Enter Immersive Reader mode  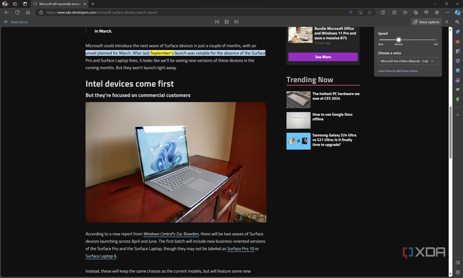(x=360, y=12)
